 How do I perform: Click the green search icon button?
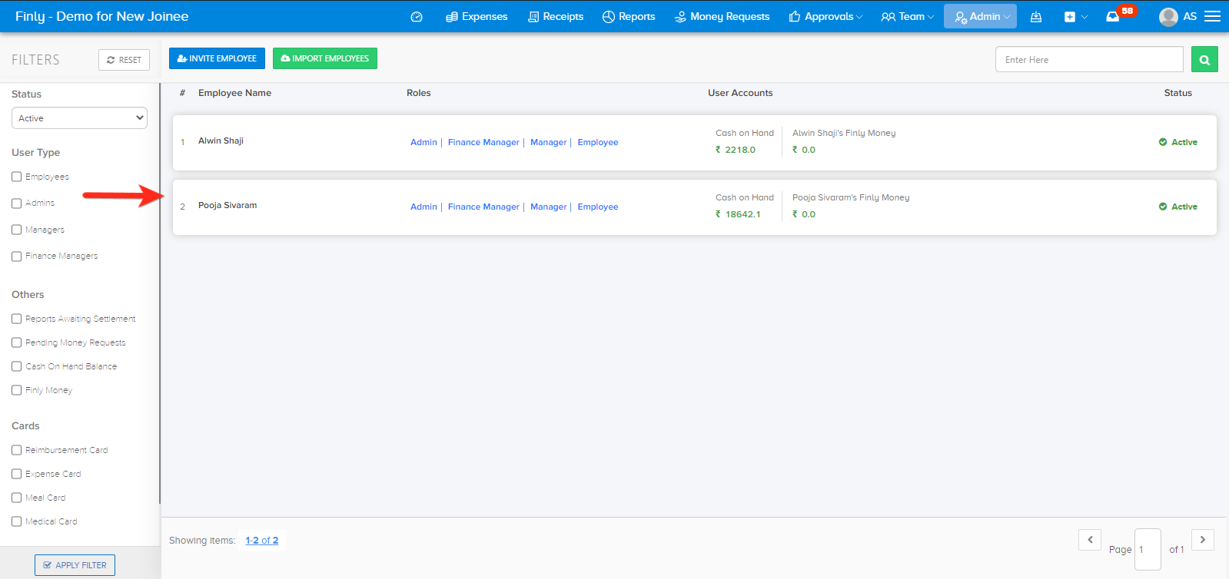coord(1204,60)
